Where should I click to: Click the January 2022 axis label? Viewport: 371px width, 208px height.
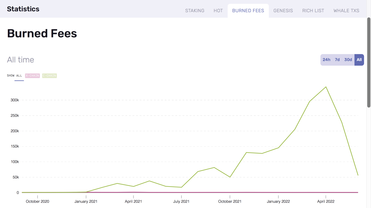[278, 201]
